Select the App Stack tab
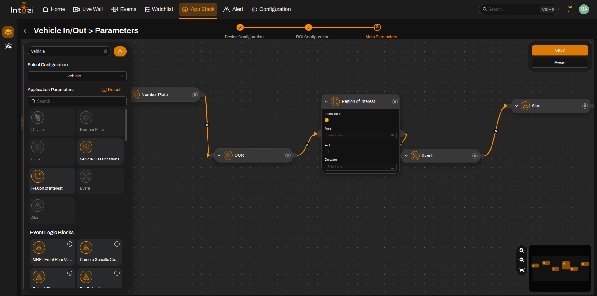 coord(198,9)
